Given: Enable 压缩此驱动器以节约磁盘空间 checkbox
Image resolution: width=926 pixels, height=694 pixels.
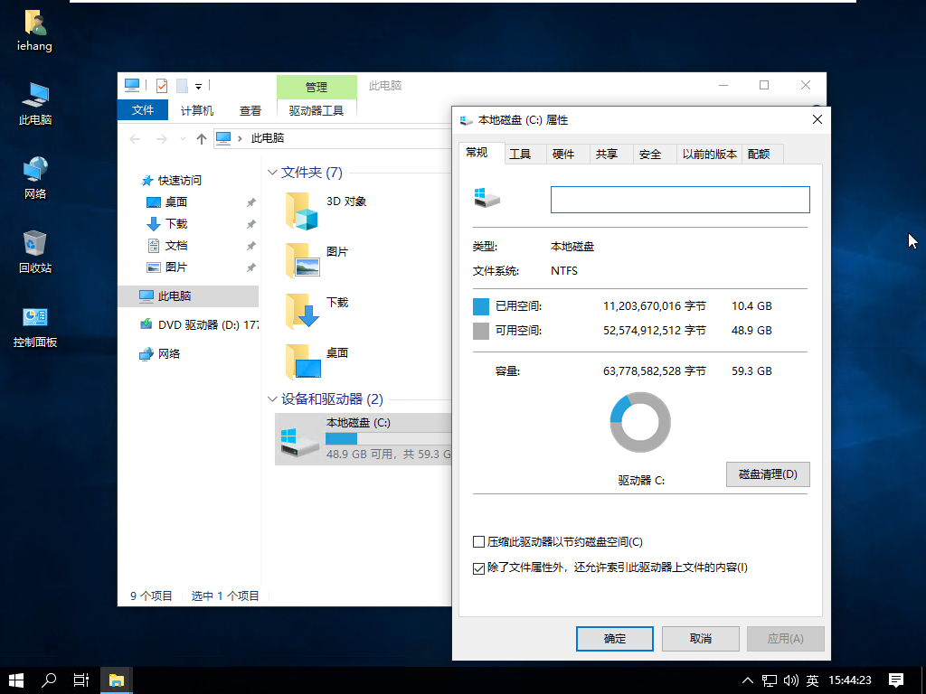Looking at the screenshot, I should [x=478, y=541].
